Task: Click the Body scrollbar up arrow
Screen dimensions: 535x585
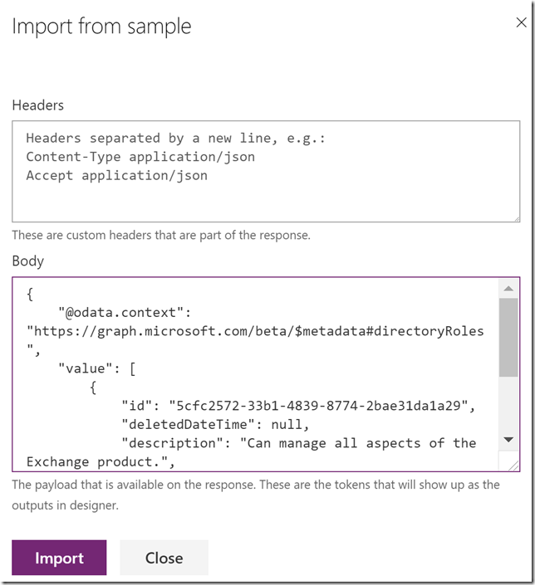Action: (508, 289)
